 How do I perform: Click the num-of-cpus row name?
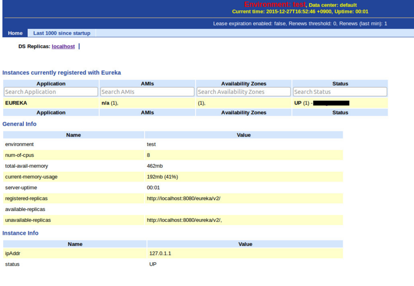point(20,155)
